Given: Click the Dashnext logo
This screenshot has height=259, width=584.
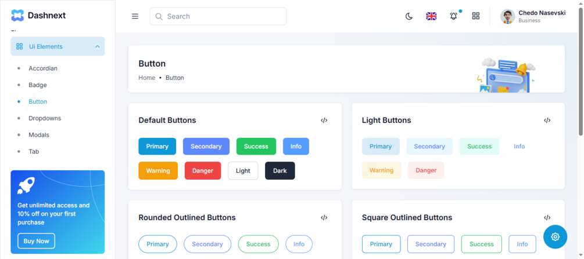Looking at the screenshot, I should (x=38, y=15).
